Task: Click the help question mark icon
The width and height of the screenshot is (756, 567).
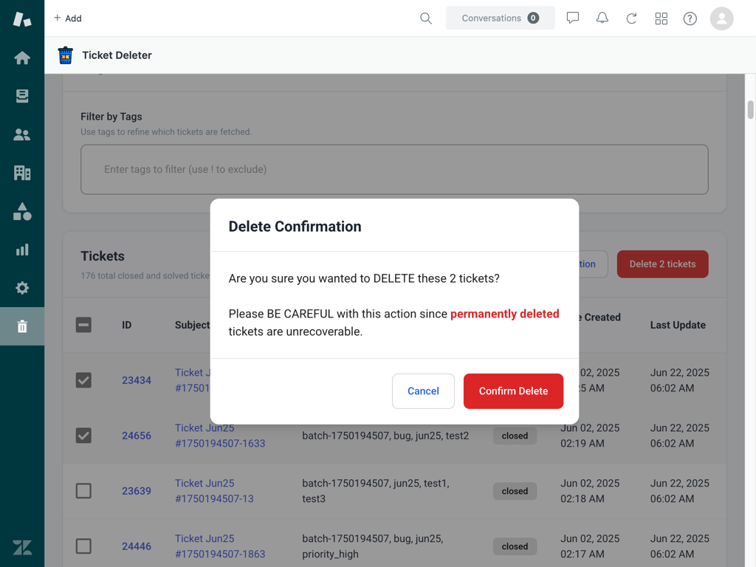Action: (x=690, y=18)
